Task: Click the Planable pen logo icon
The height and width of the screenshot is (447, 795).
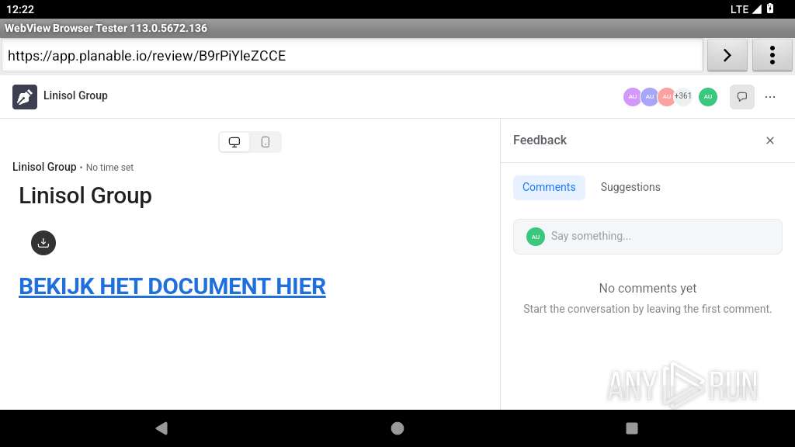Action: 25,97
